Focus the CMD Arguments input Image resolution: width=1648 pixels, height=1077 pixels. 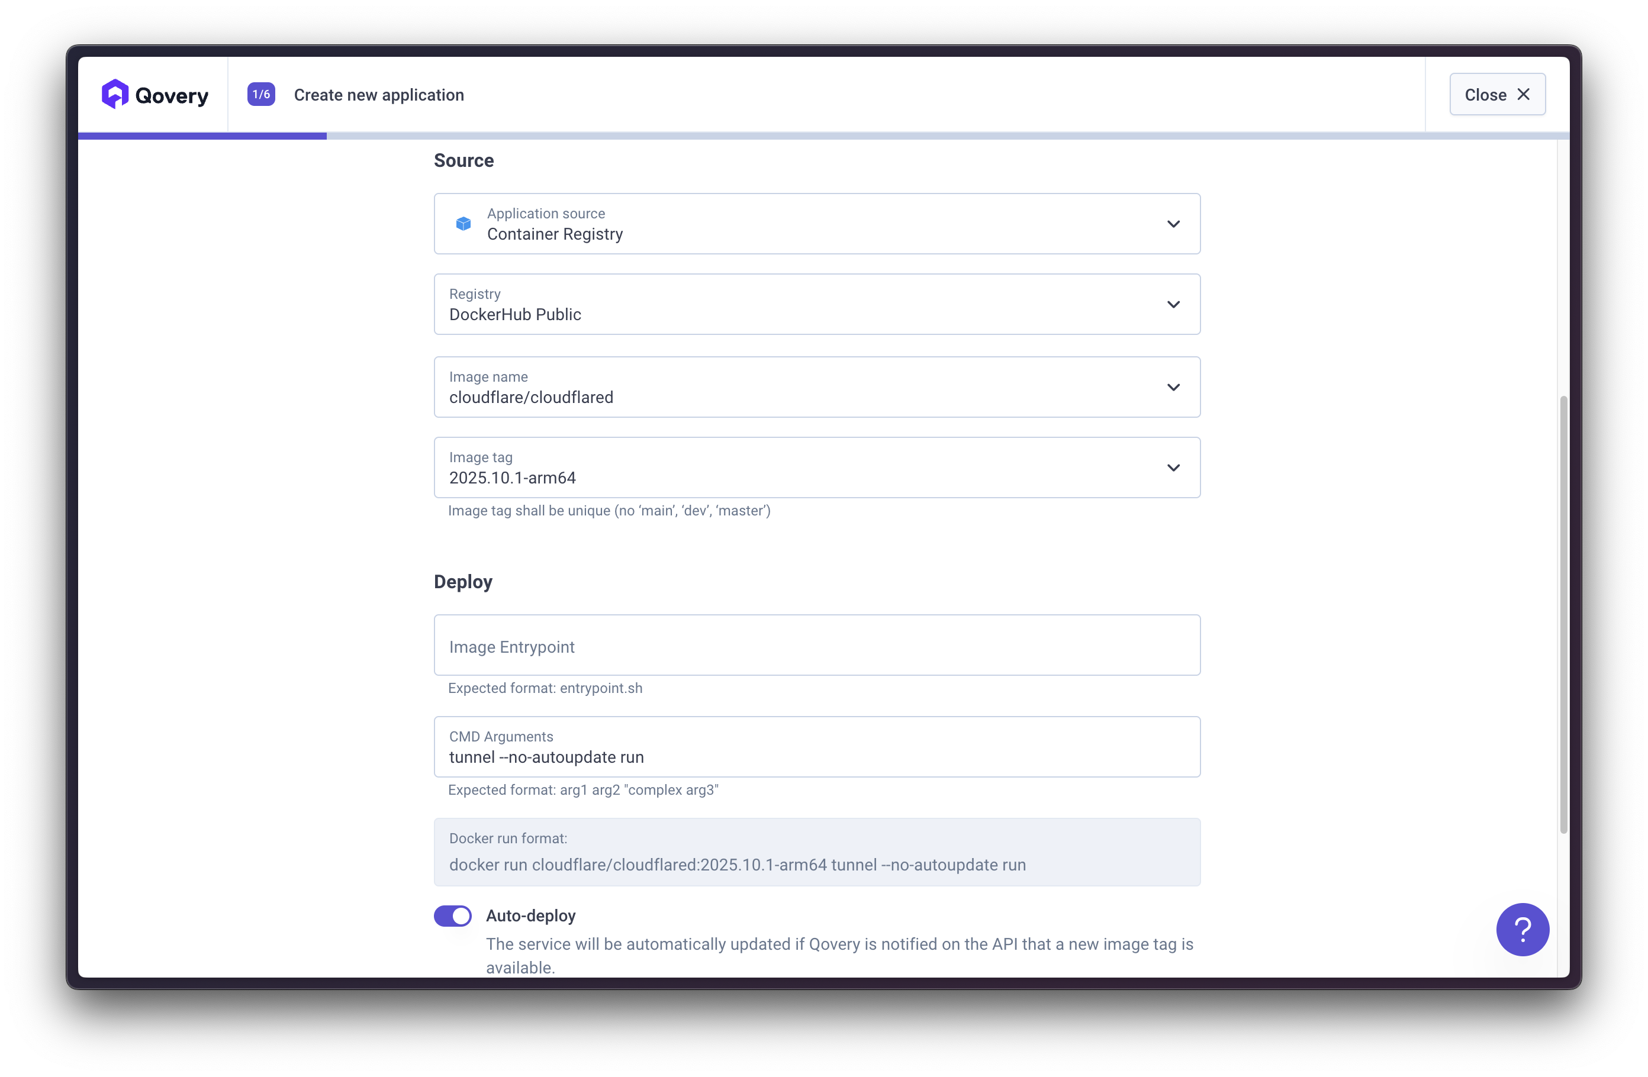pos(817,747)
